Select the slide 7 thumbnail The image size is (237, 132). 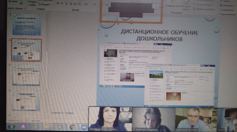pos(26,75)
